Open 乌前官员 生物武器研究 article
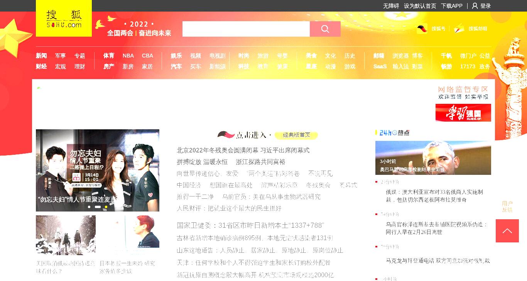This screenshot has width=527, height=281. click(x=271, y=196)
